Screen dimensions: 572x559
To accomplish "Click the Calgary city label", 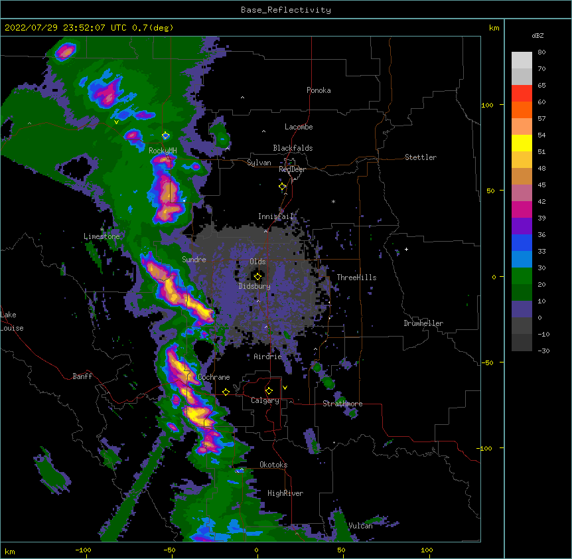I will tap(265, 400).
